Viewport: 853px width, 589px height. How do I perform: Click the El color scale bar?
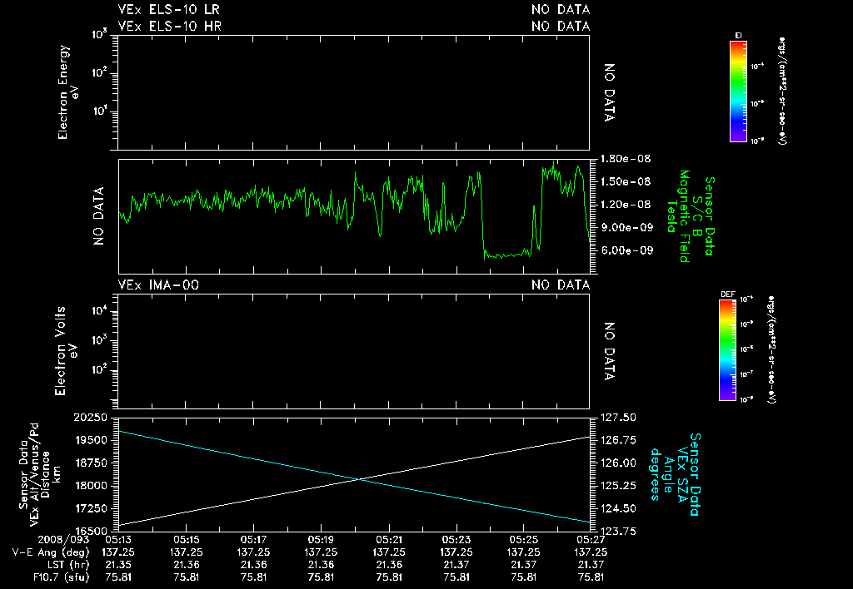pos(738,92)
